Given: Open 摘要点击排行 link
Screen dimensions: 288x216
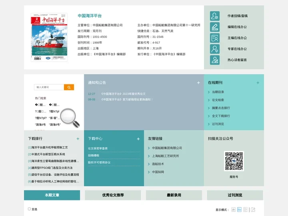Looking at the screenshot, I should (221, 108).
